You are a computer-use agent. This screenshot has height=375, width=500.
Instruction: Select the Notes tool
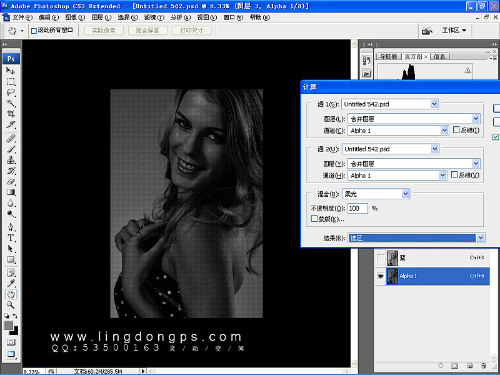(11, 273)
